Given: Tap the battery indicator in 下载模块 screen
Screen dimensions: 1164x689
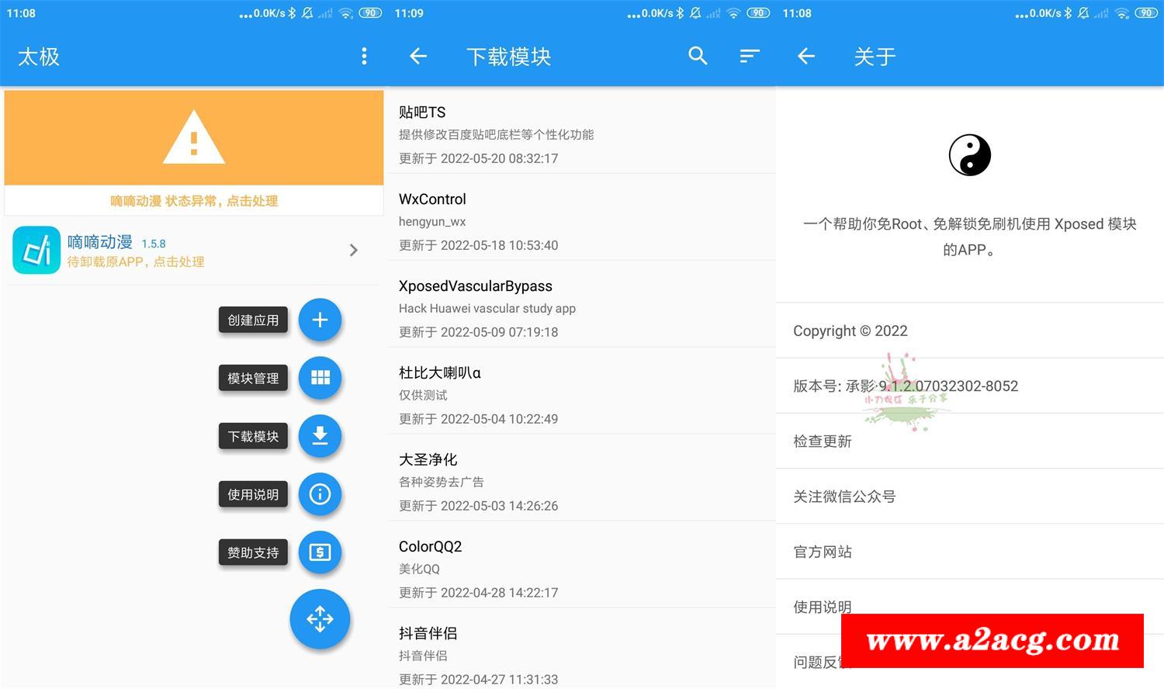Looking at the screenshot, I should coord(758,13).
